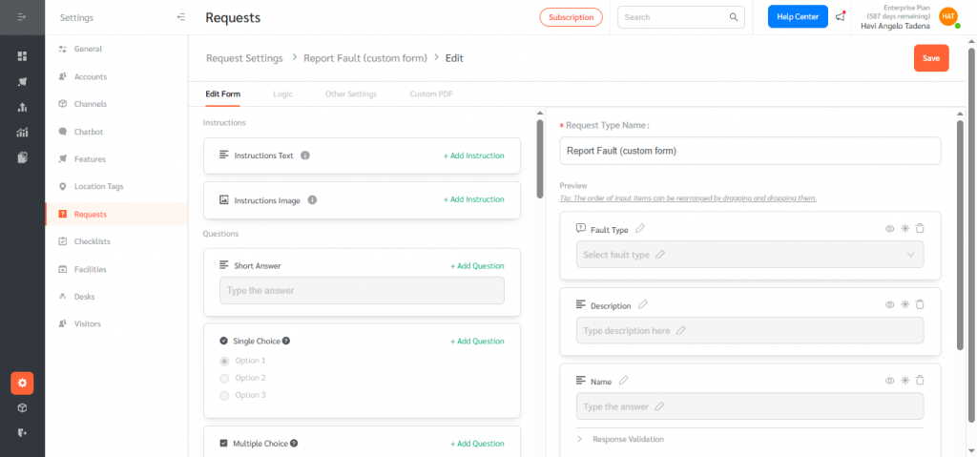Image resolution: width=977 pixels, height=457 pixels.
Task: Click the Request Type Name field
Action: pos(750,151)
